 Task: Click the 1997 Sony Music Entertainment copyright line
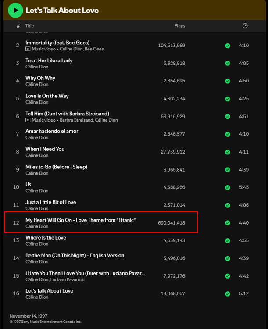tap(45, 322)
